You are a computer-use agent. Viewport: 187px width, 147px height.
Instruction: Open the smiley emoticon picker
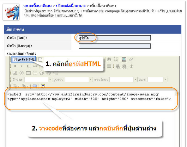42,73
